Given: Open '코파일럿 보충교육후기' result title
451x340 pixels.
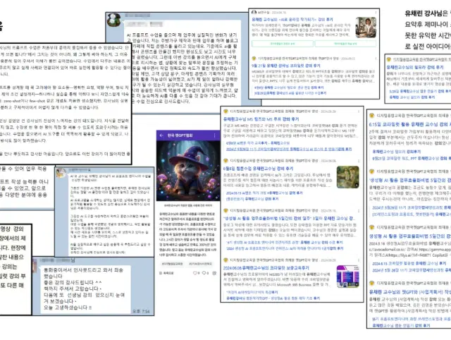Looking at the screenshot, I should [266, 268].
